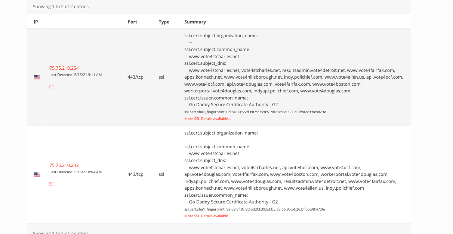This screenshot has width=453, height=234.
Task: Click the ssl type cell for 75.75.210.254
Action: (161, 77)
